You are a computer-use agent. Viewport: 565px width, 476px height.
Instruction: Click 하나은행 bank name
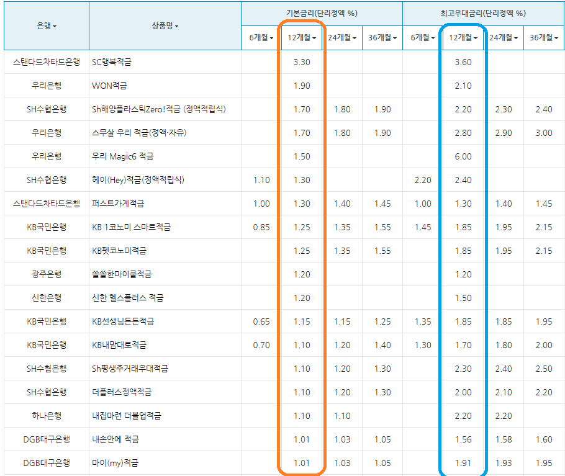pyautogui.click(x=47, y=416)
